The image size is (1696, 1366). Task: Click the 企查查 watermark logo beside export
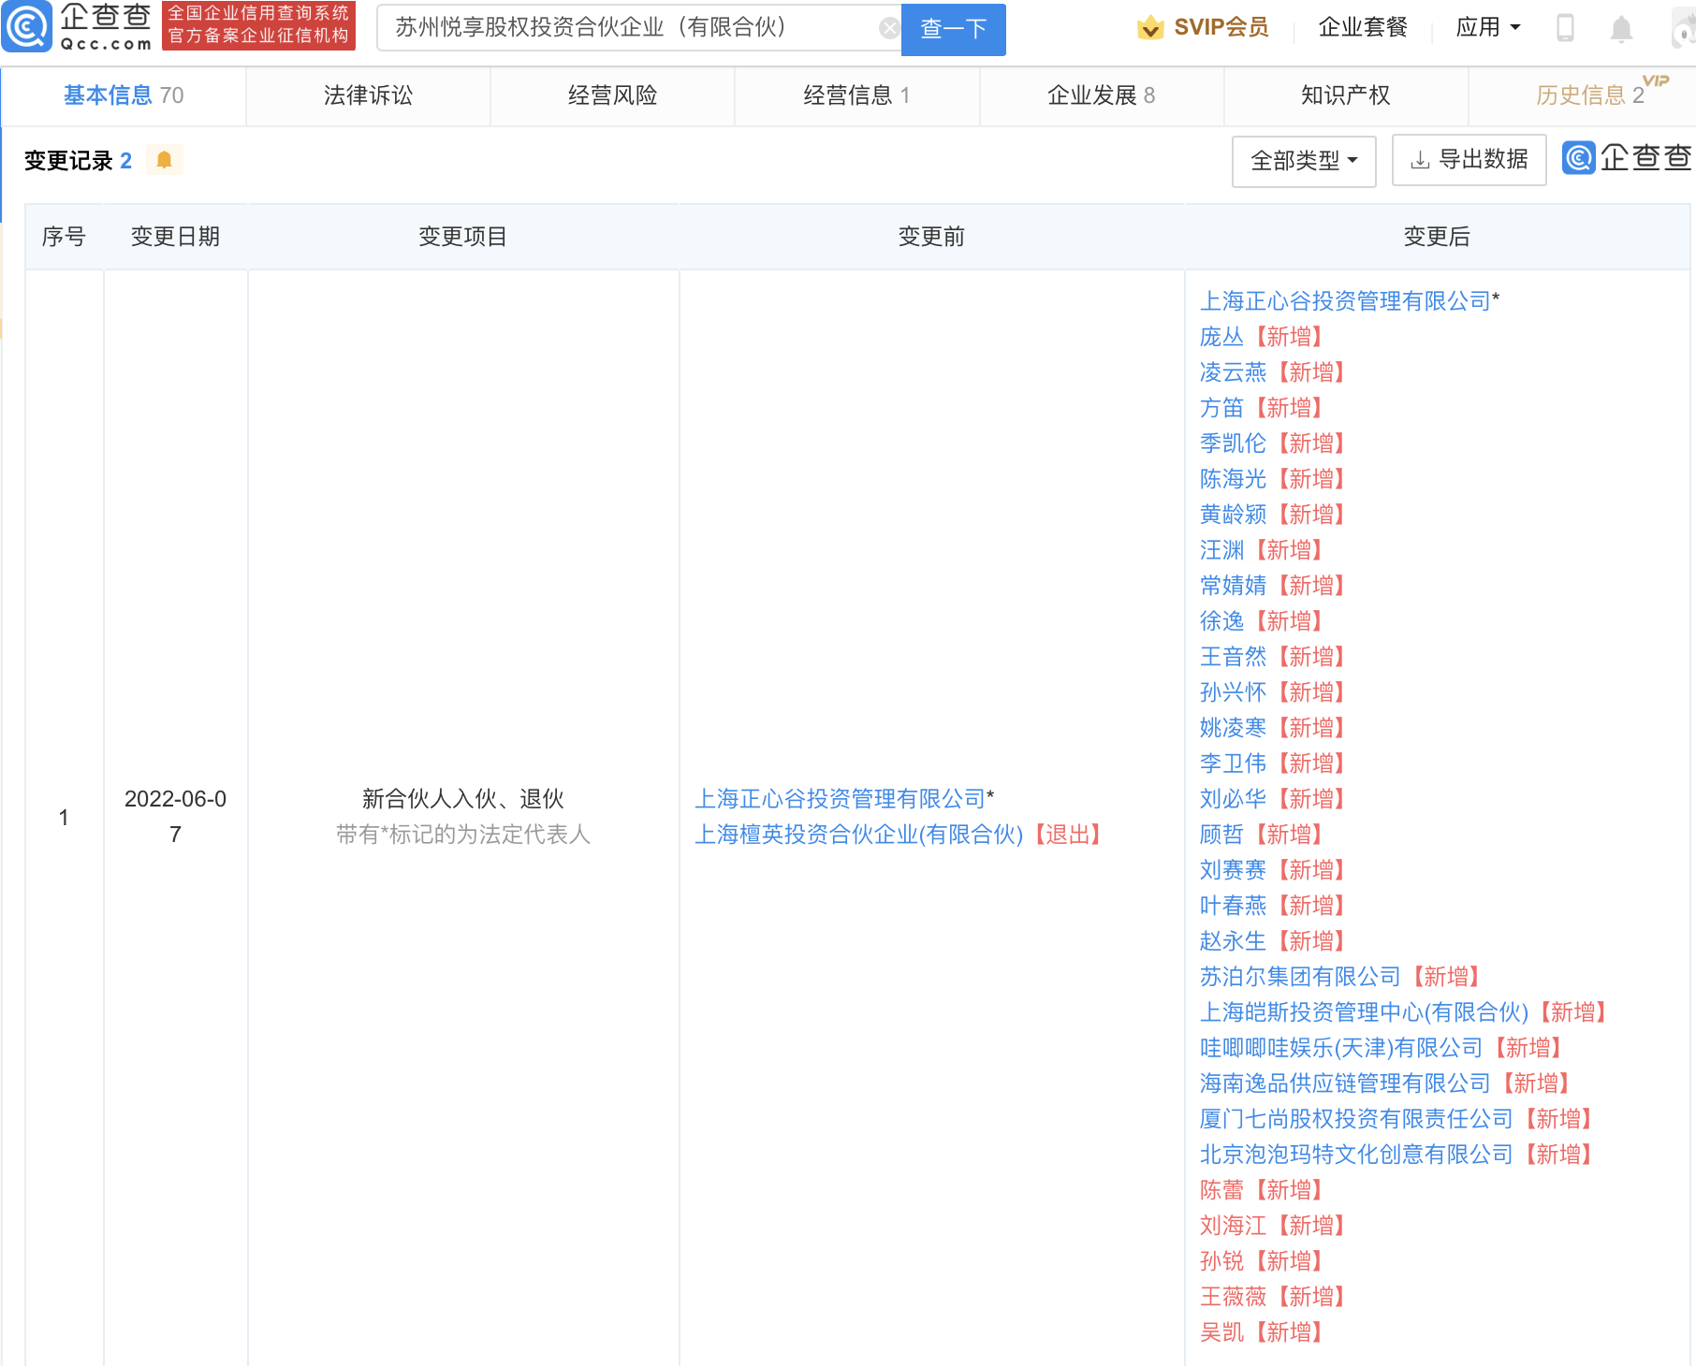1627,158
